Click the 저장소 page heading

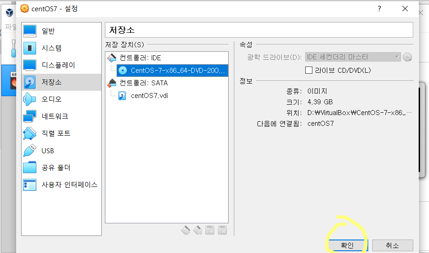pos(122,30)
